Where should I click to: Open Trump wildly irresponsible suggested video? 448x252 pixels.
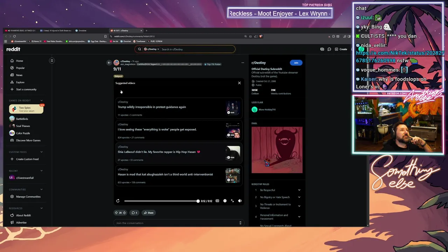tap(179, 108)
